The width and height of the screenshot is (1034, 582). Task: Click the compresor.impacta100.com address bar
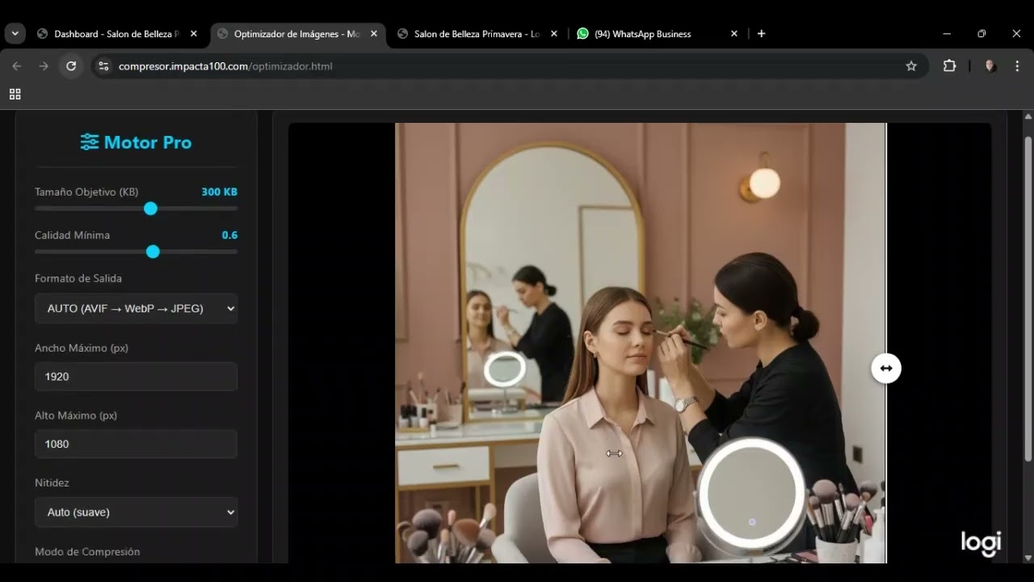coord(509,66)
